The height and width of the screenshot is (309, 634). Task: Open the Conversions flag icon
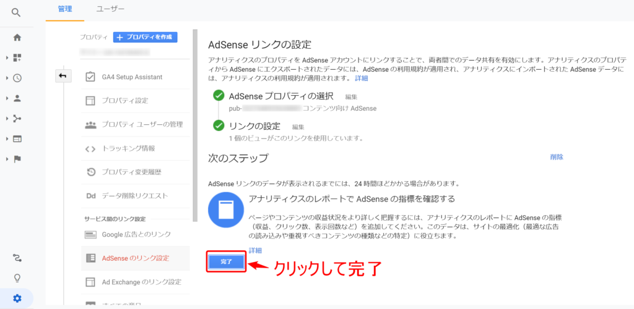tap(17, 159)
